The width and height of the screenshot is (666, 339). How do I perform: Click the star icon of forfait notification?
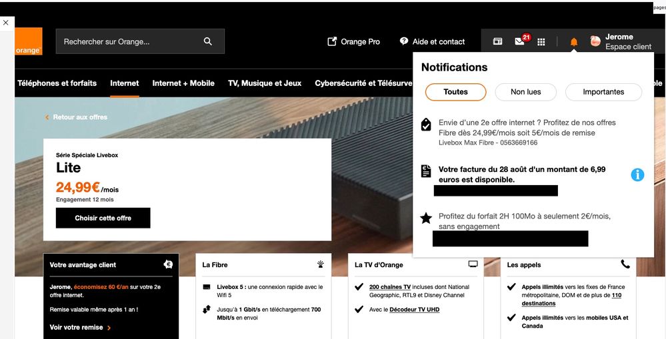(426, 218)
